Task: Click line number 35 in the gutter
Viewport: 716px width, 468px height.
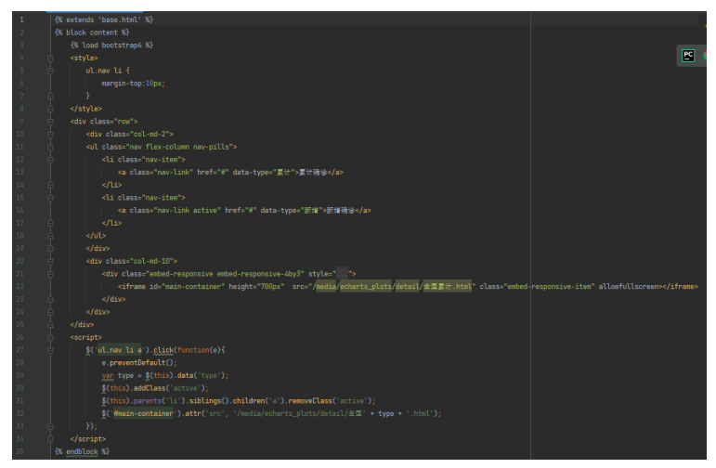Action: 20,452
